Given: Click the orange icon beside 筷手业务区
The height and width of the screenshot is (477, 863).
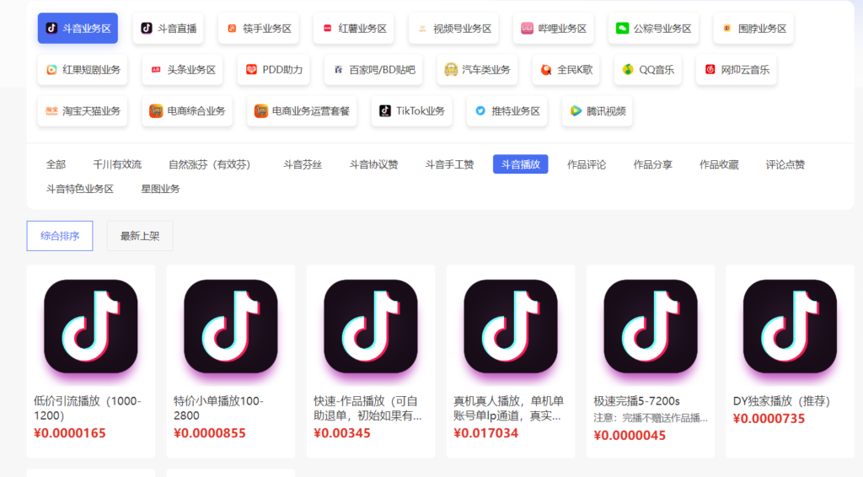Looking at the screenshot, I should tap(232, 28).
